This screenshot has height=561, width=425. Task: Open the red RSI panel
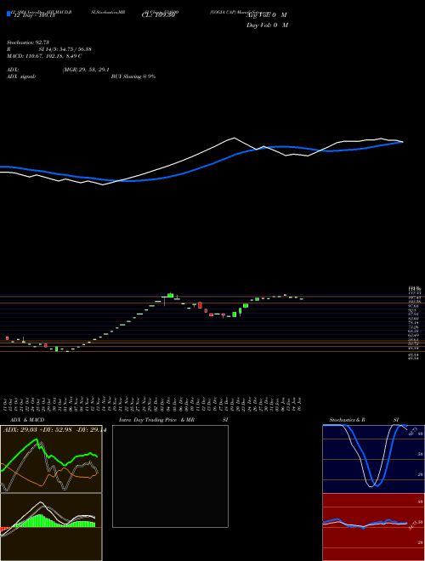(373, 527)
